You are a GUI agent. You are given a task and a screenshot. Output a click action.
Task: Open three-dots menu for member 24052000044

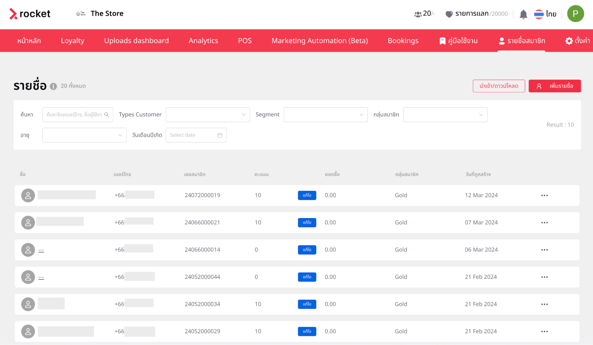(544, 277)
